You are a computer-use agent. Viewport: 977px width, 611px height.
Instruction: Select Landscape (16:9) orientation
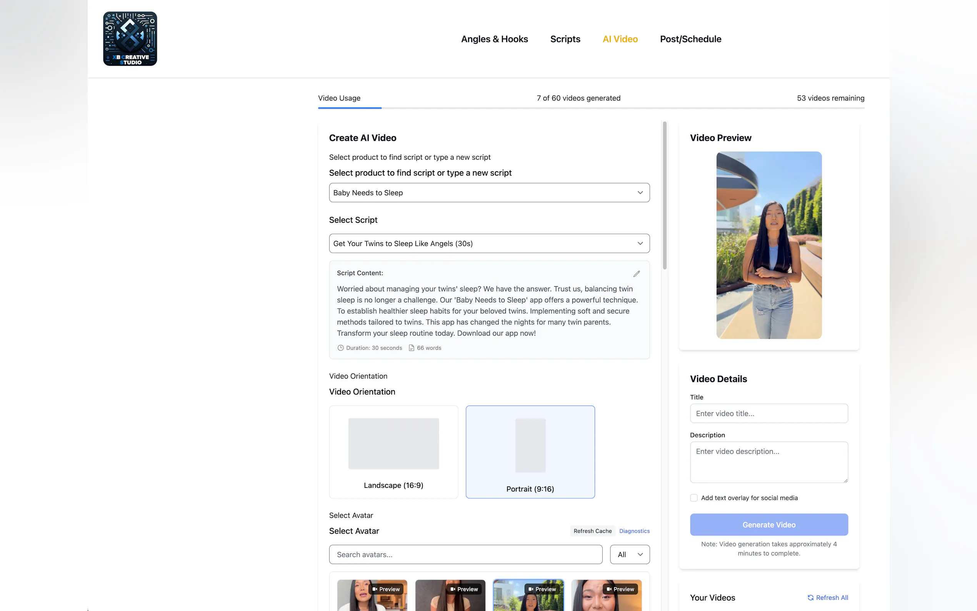click(x=393, y=452)
